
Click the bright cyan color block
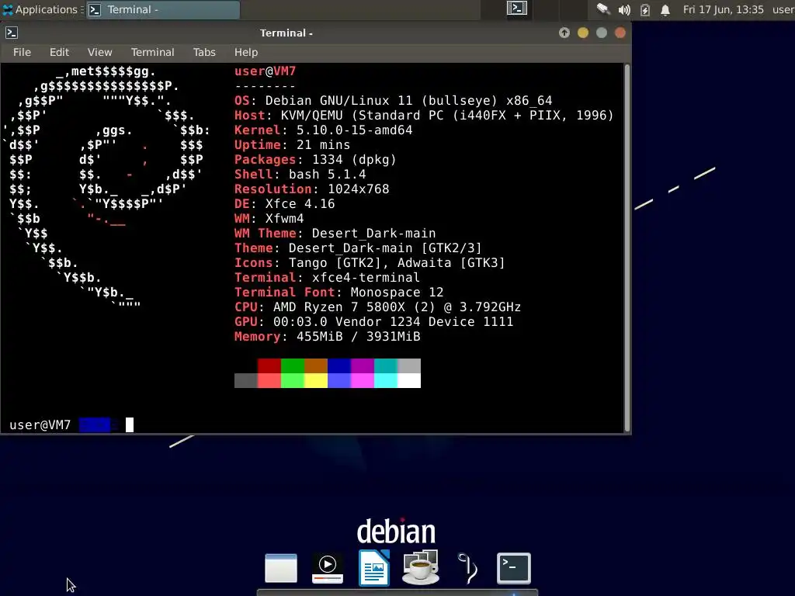click(x=386, y=380)
